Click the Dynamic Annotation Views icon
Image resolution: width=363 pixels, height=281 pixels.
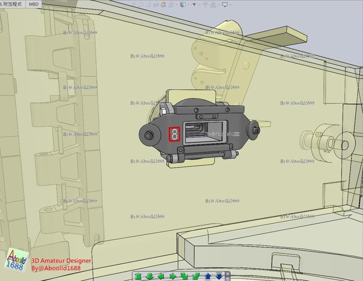163,5
